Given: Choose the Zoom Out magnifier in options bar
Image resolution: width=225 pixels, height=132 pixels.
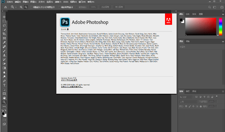Looking at the screenshot, I should click(x=26, y=7).
